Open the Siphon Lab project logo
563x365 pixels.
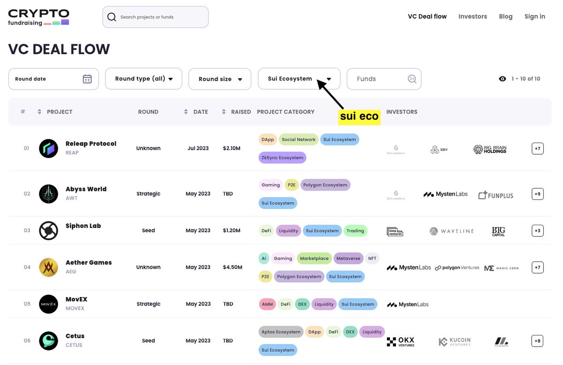48,230
